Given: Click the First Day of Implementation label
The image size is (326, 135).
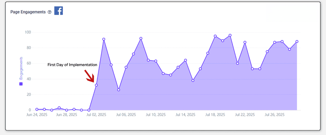Looking at the screenshot, I should 72,65.
